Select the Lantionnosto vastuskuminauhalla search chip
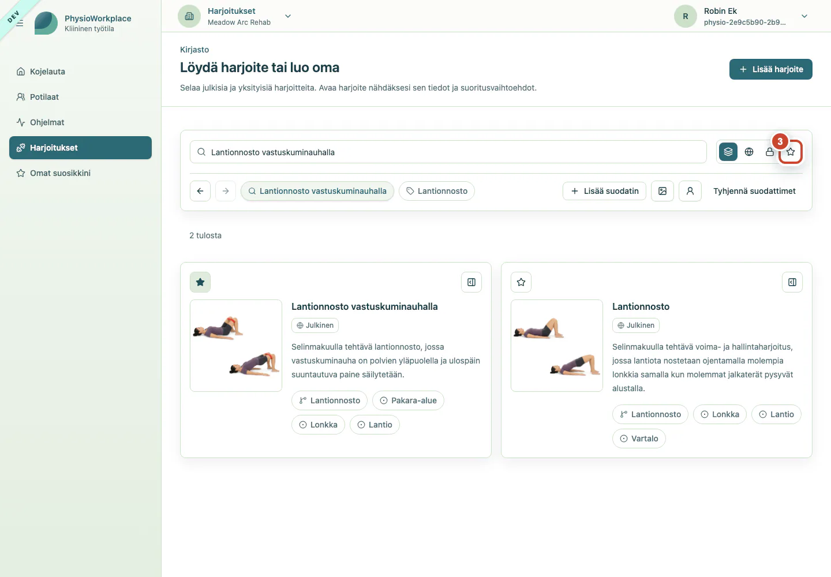831x577 pixels. 317,191
